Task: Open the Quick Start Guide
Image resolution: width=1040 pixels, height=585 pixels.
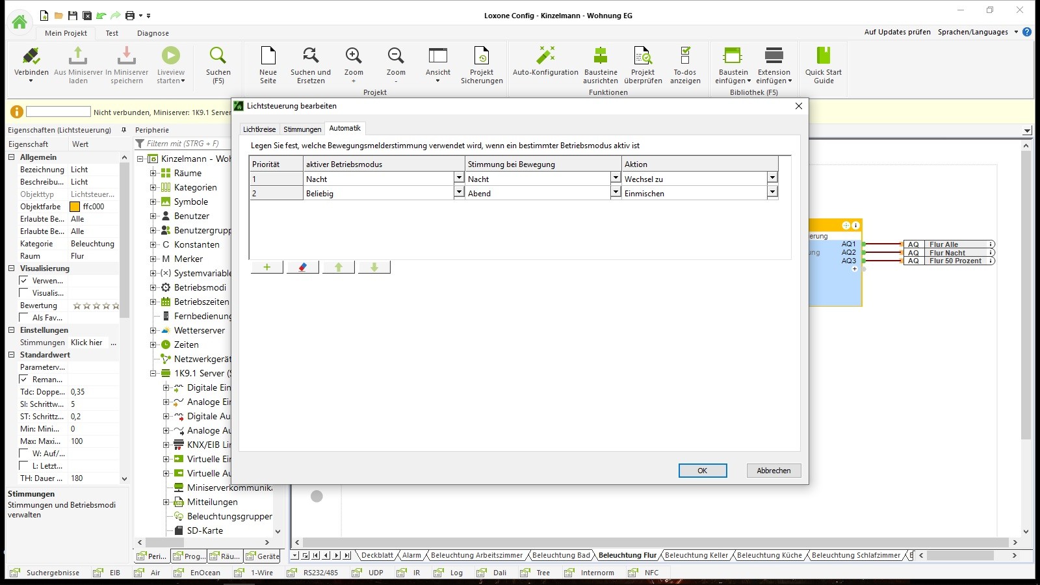Action: (823, 57)
